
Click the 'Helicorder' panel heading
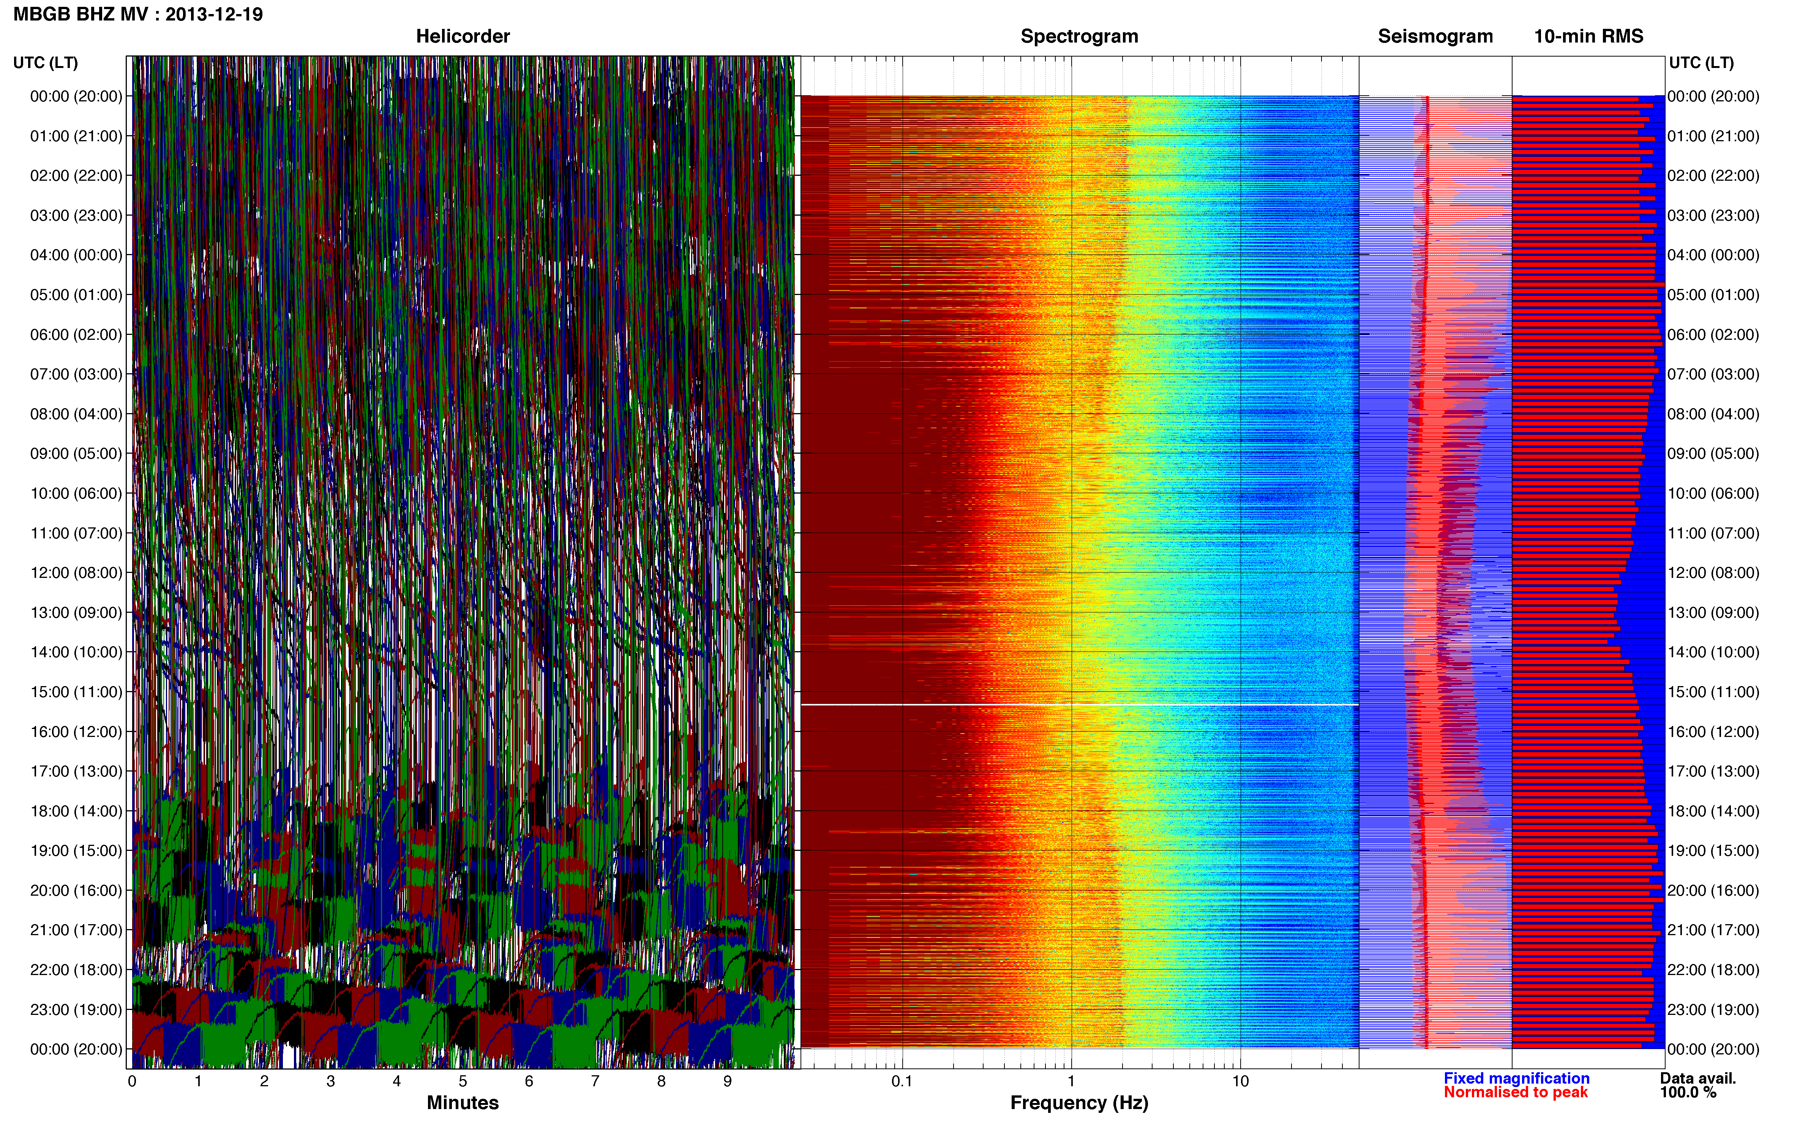463,36
